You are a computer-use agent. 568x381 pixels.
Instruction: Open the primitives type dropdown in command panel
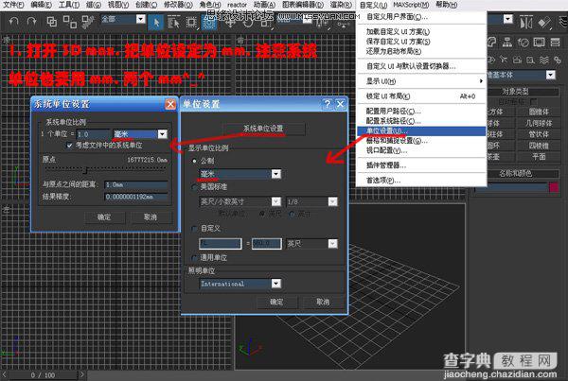click(551, 75)
